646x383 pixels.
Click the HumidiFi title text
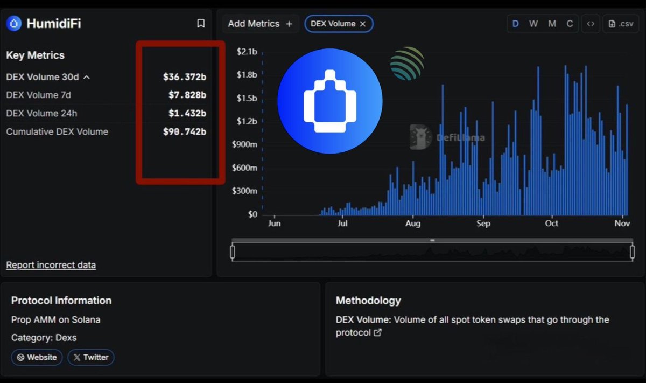(x=54, y=23)
